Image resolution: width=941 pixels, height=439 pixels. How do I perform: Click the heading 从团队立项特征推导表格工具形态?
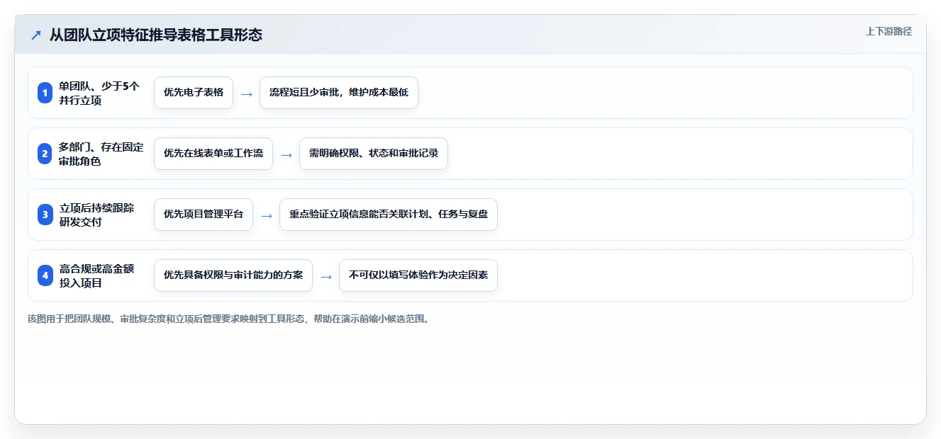[x=155, y=35]
